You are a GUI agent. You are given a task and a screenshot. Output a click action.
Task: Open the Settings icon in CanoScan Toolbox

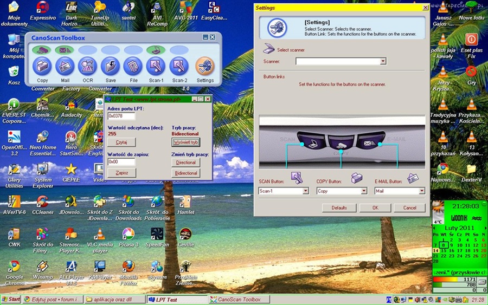coord(204,67)
